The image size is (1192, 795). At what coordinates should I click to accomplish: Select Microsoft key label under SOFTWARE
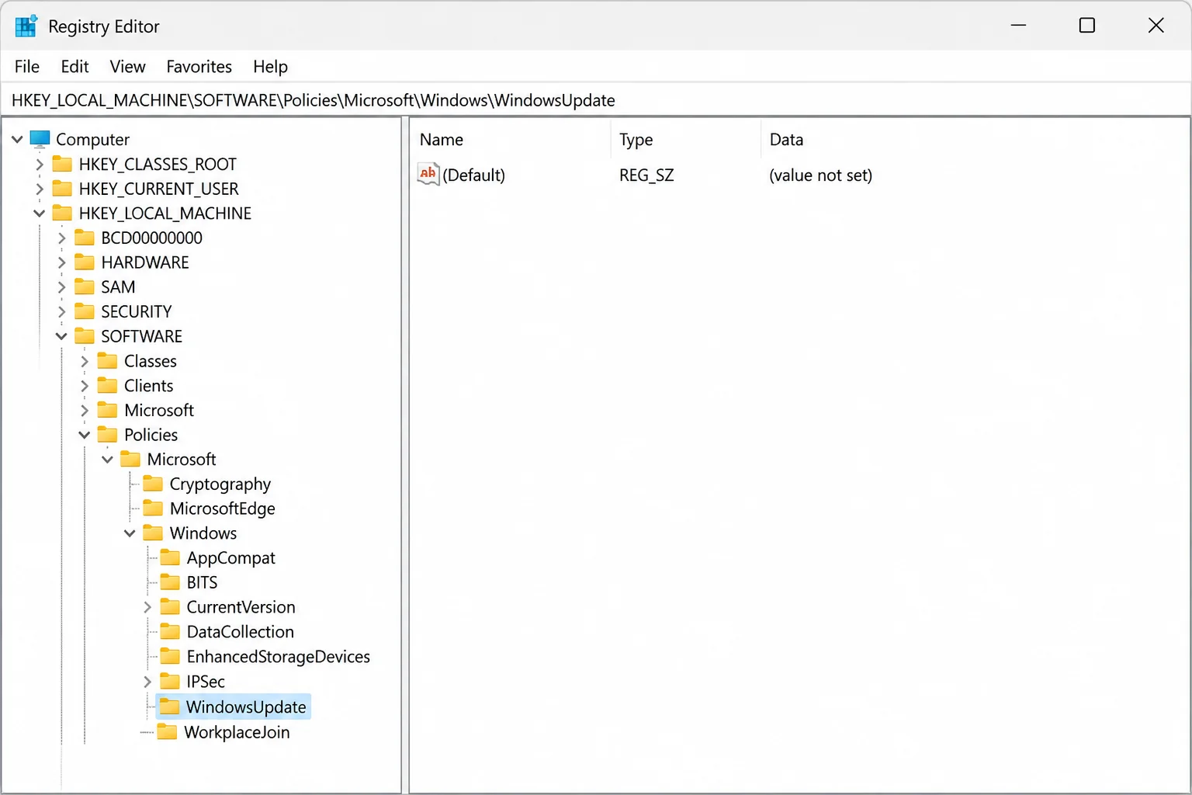[159, 410]
